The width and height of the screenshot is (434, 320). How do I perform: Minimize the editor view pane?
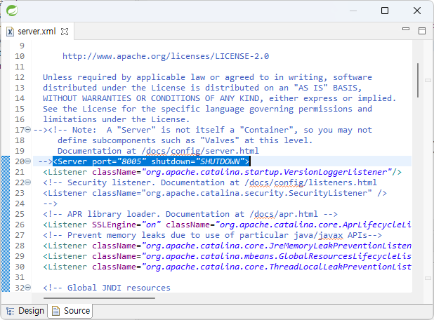click(x=406, y=29)
